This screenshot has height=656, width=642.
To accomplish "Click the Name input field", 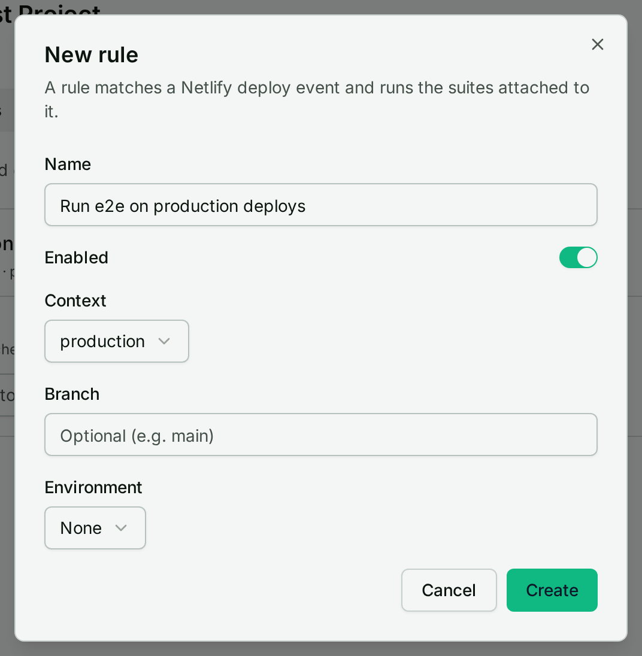I will pyautogui.click(x=320, y=205).
